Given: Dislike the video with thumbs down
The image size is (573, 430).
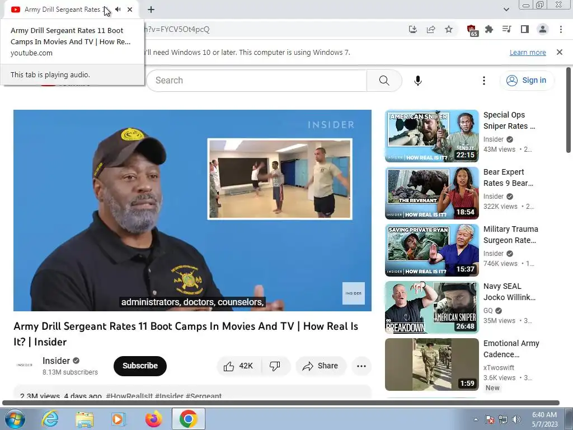Looking at the screenshot, I should tap(275, 366).
